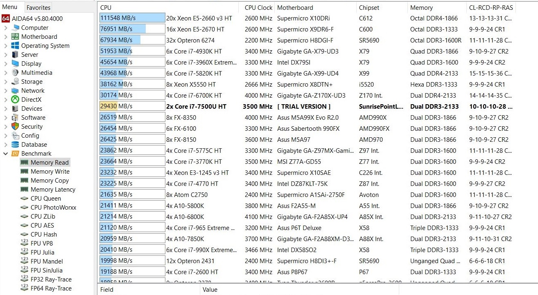Click the Multimedia speaker icon

pyautogui.click(x=16, y=73)
